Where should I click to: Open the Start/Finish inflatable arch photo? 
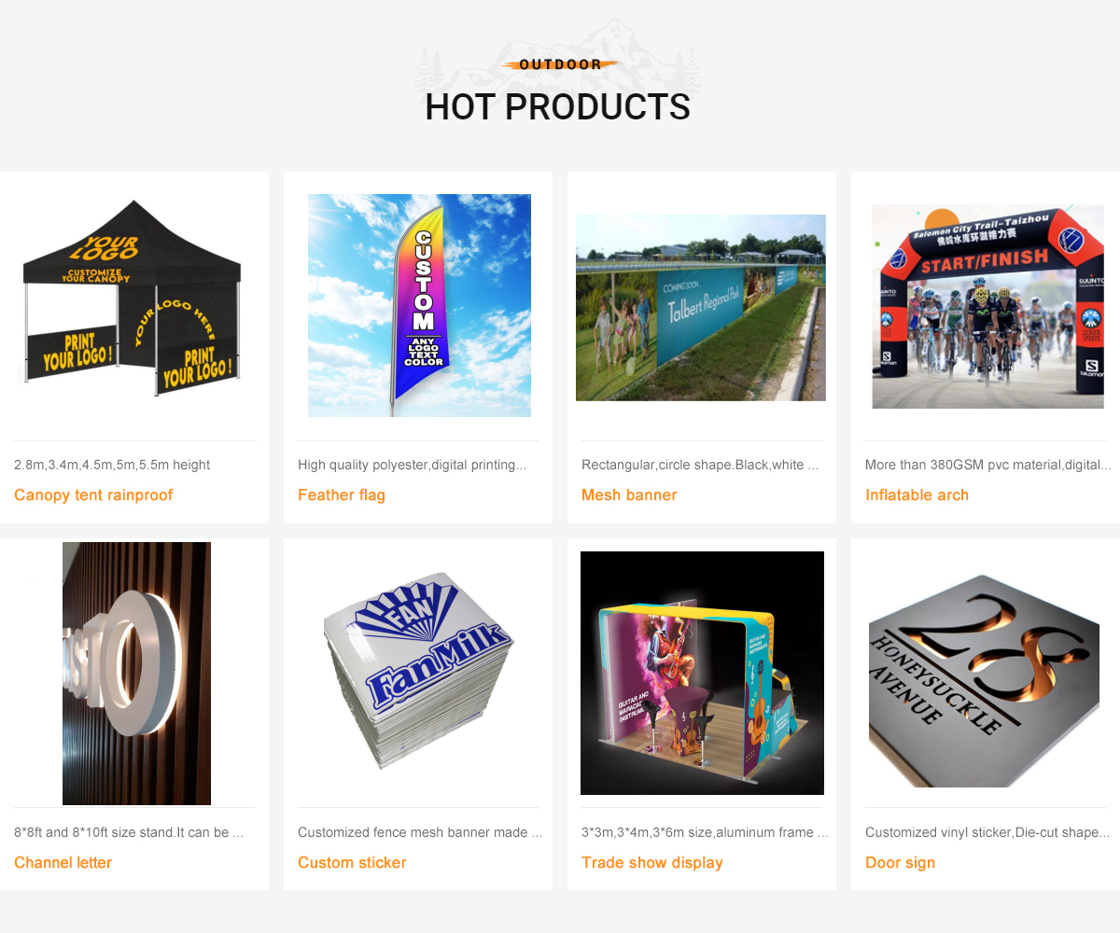click(x=987, y=307)
